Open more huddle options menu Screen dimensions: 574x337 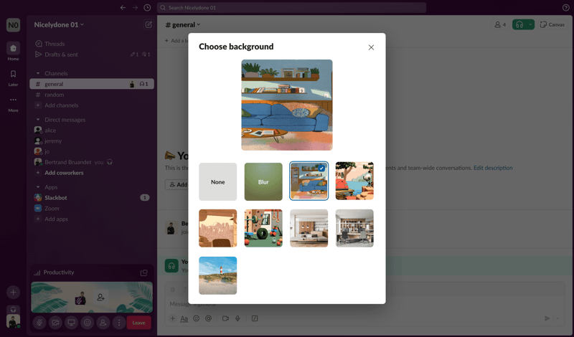tap(119, 323)
